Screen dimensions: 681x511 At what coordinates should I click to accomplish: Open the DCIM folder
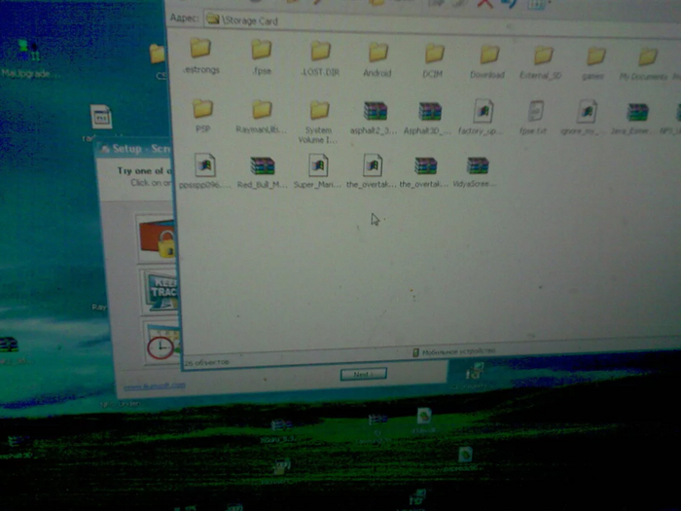point(434,60)
